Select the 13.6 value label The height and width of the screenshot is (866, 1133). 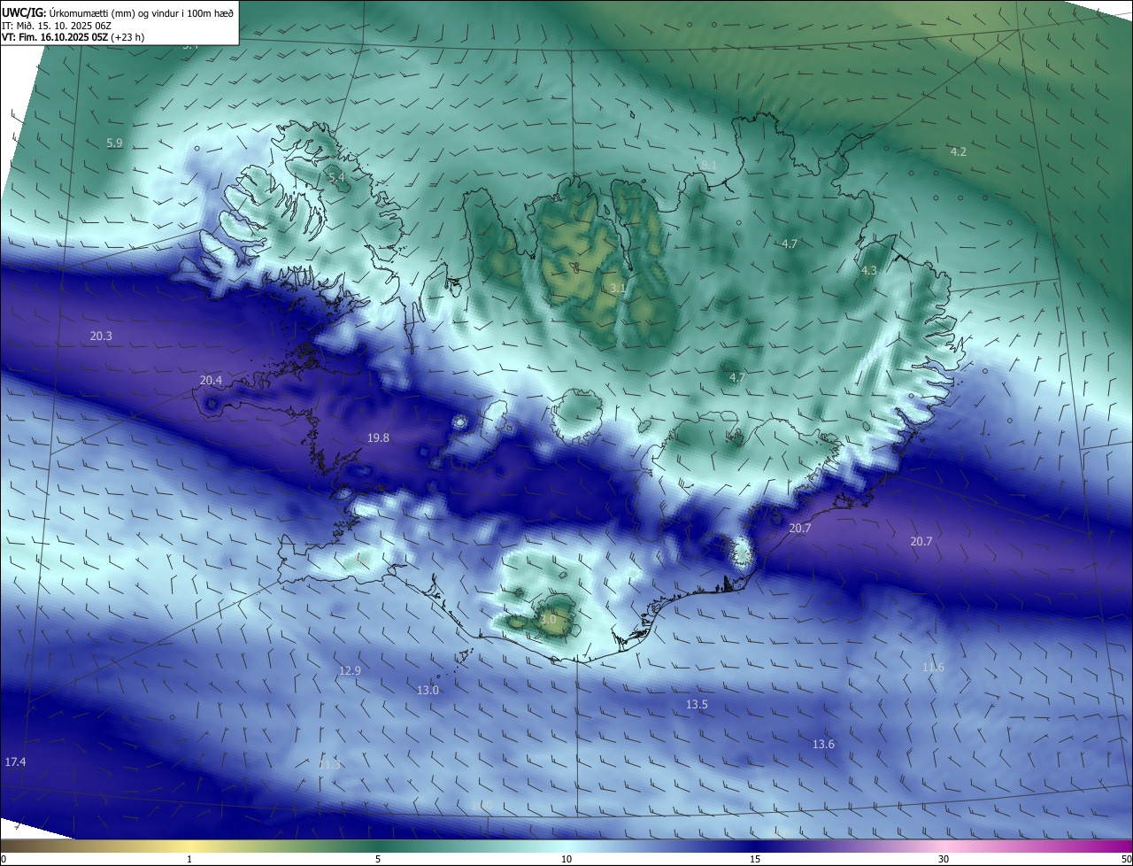tap(823, 745)
